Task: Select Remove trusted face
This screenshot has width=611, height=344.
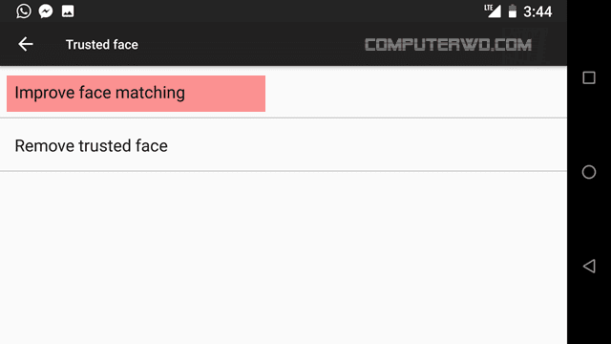Action: (284, 145)
